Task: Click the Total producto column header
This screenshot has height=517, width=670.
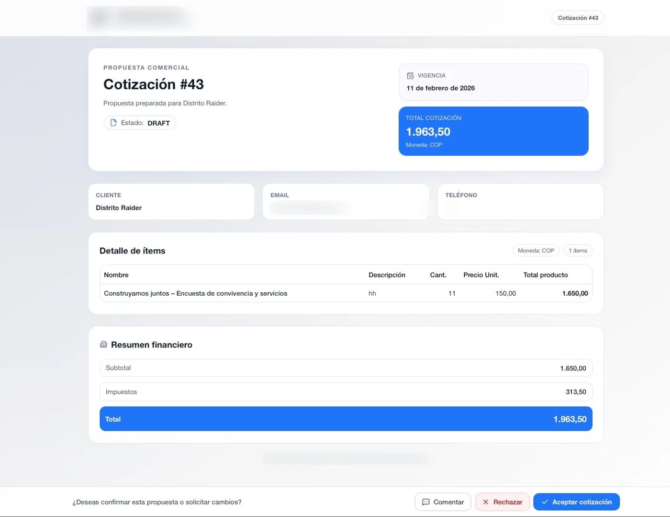Action: click(x=546, y=275)
